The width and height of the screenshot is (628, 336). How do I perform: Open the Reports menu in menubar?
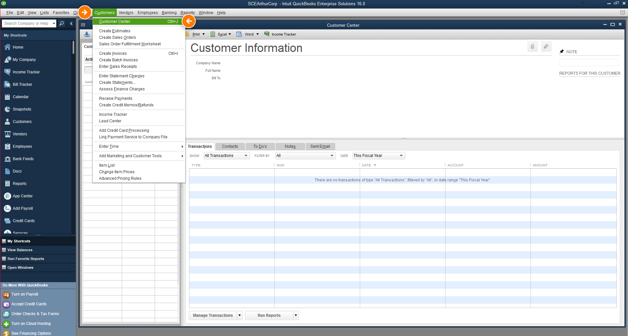pyautogui.click(x=187, y=13)
